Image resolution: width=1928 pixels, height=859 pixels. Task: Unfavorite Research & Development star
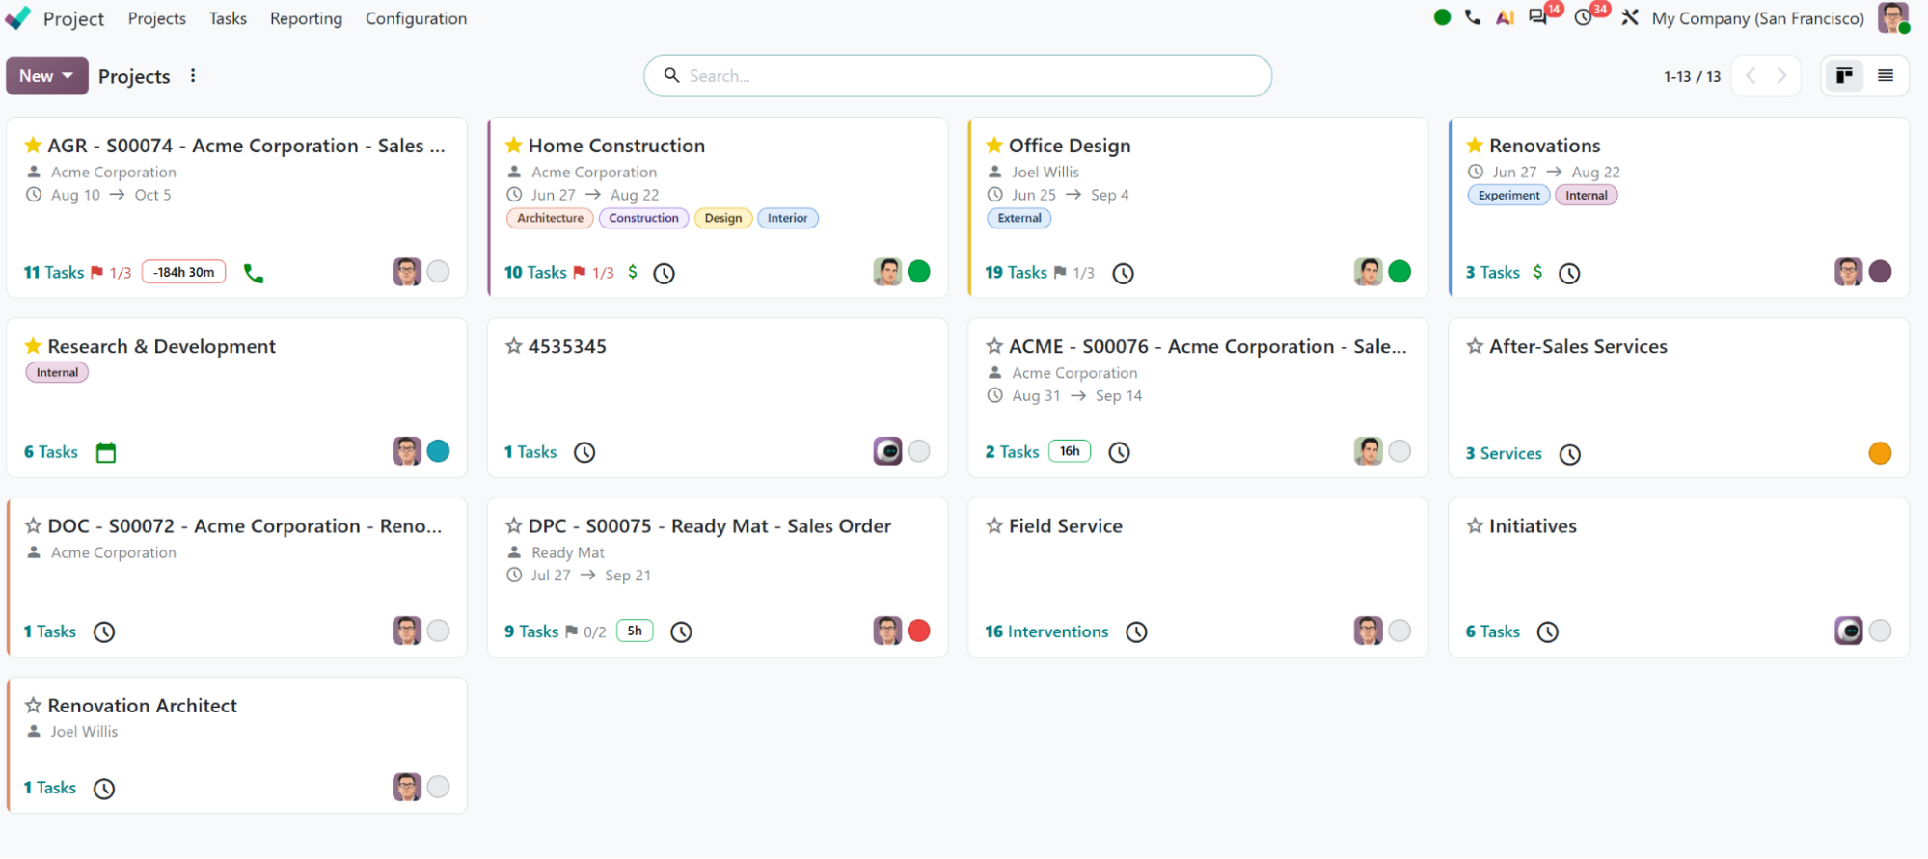point(33,346)
